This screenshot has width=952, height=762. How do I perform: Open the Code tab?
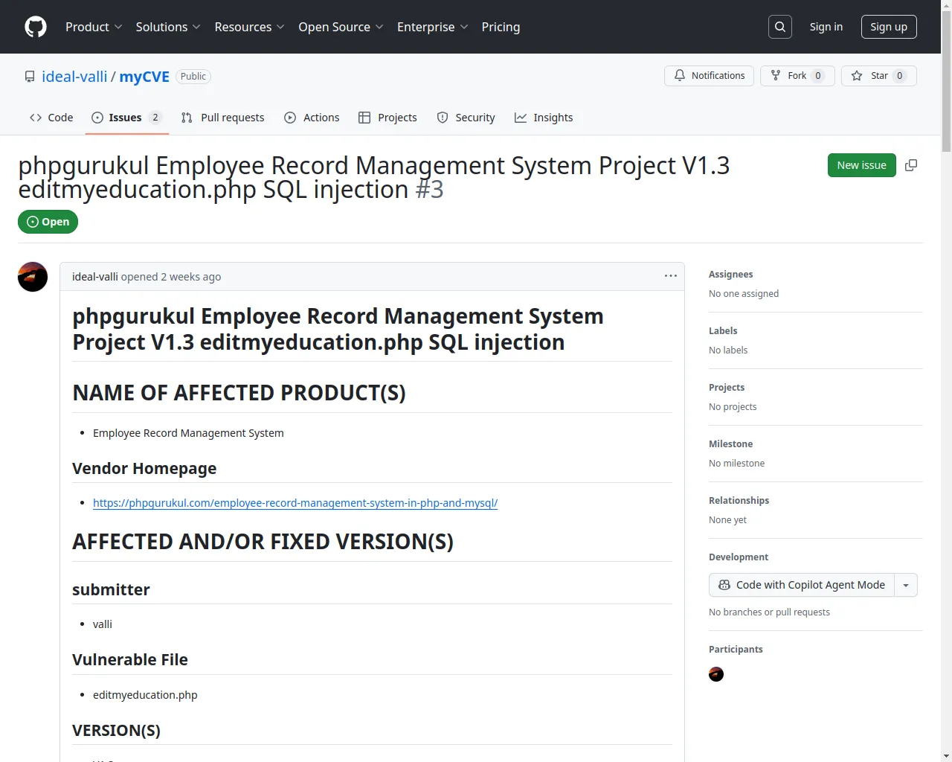click(x=51, y=118)
